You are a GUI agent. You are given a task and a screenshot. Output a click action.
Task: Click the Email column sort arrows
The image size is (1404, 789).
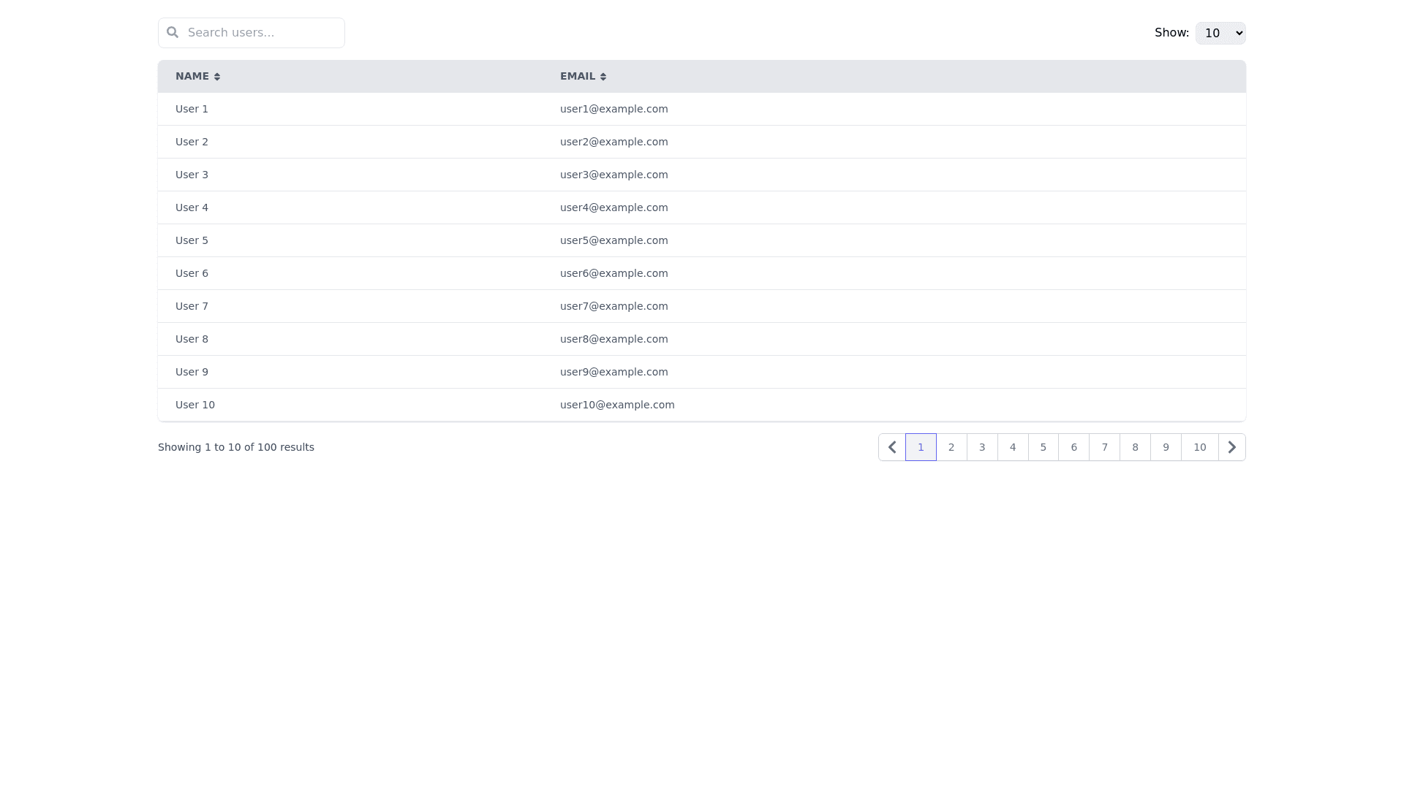point(603,77)
